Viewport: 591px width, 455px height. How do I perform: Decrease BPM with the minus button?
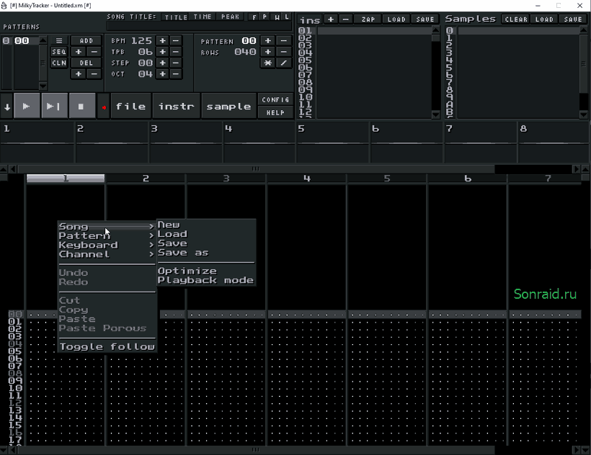[176, 40]
